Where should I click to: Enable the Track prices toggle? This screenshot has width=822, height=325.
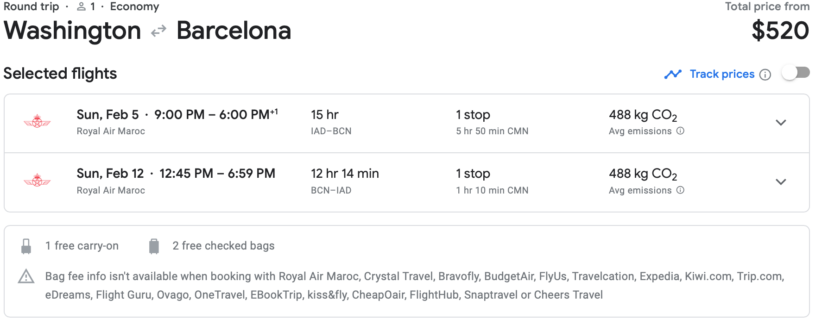point(795,73)
